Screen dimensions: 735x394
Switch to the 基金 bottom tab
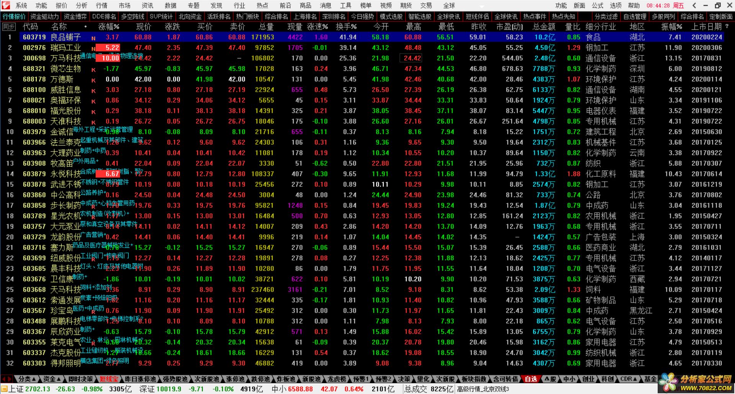650,379
